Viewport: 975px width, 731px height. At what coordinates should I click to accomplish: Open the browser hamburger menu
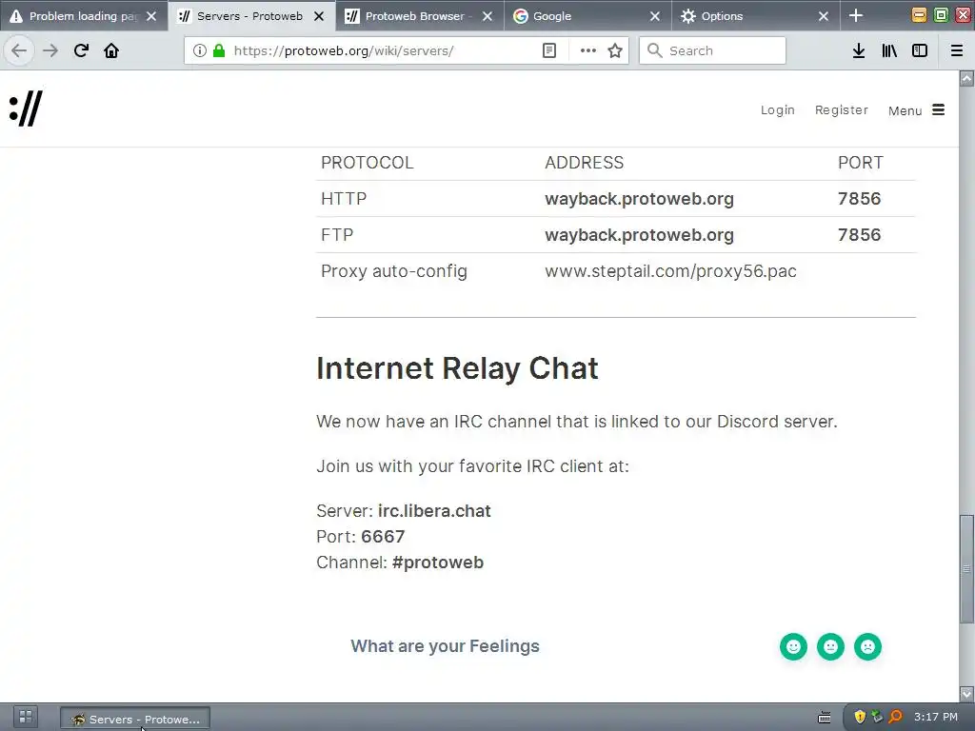point(957,50)
